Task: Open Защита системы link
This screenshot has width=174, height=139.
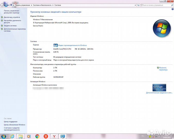Action: tap(10, 26)
